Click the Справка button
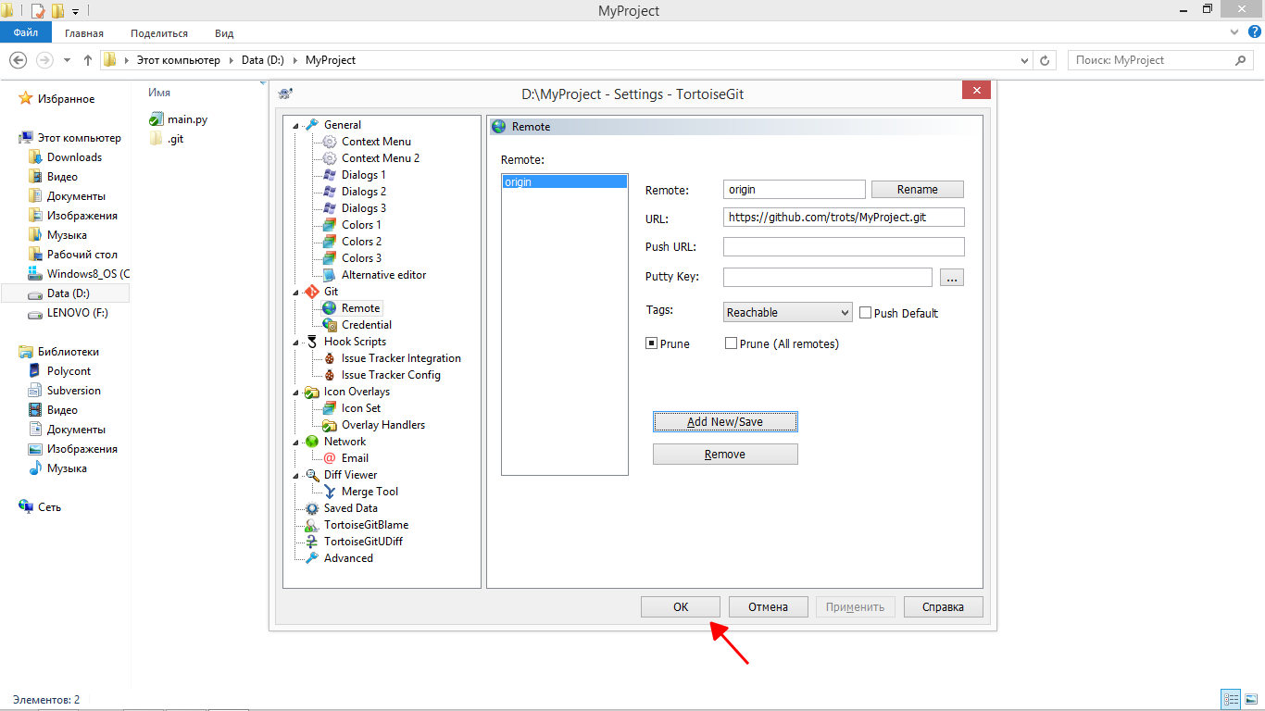The height and width of the screenshot is (711, 1265). click(943, 607)
